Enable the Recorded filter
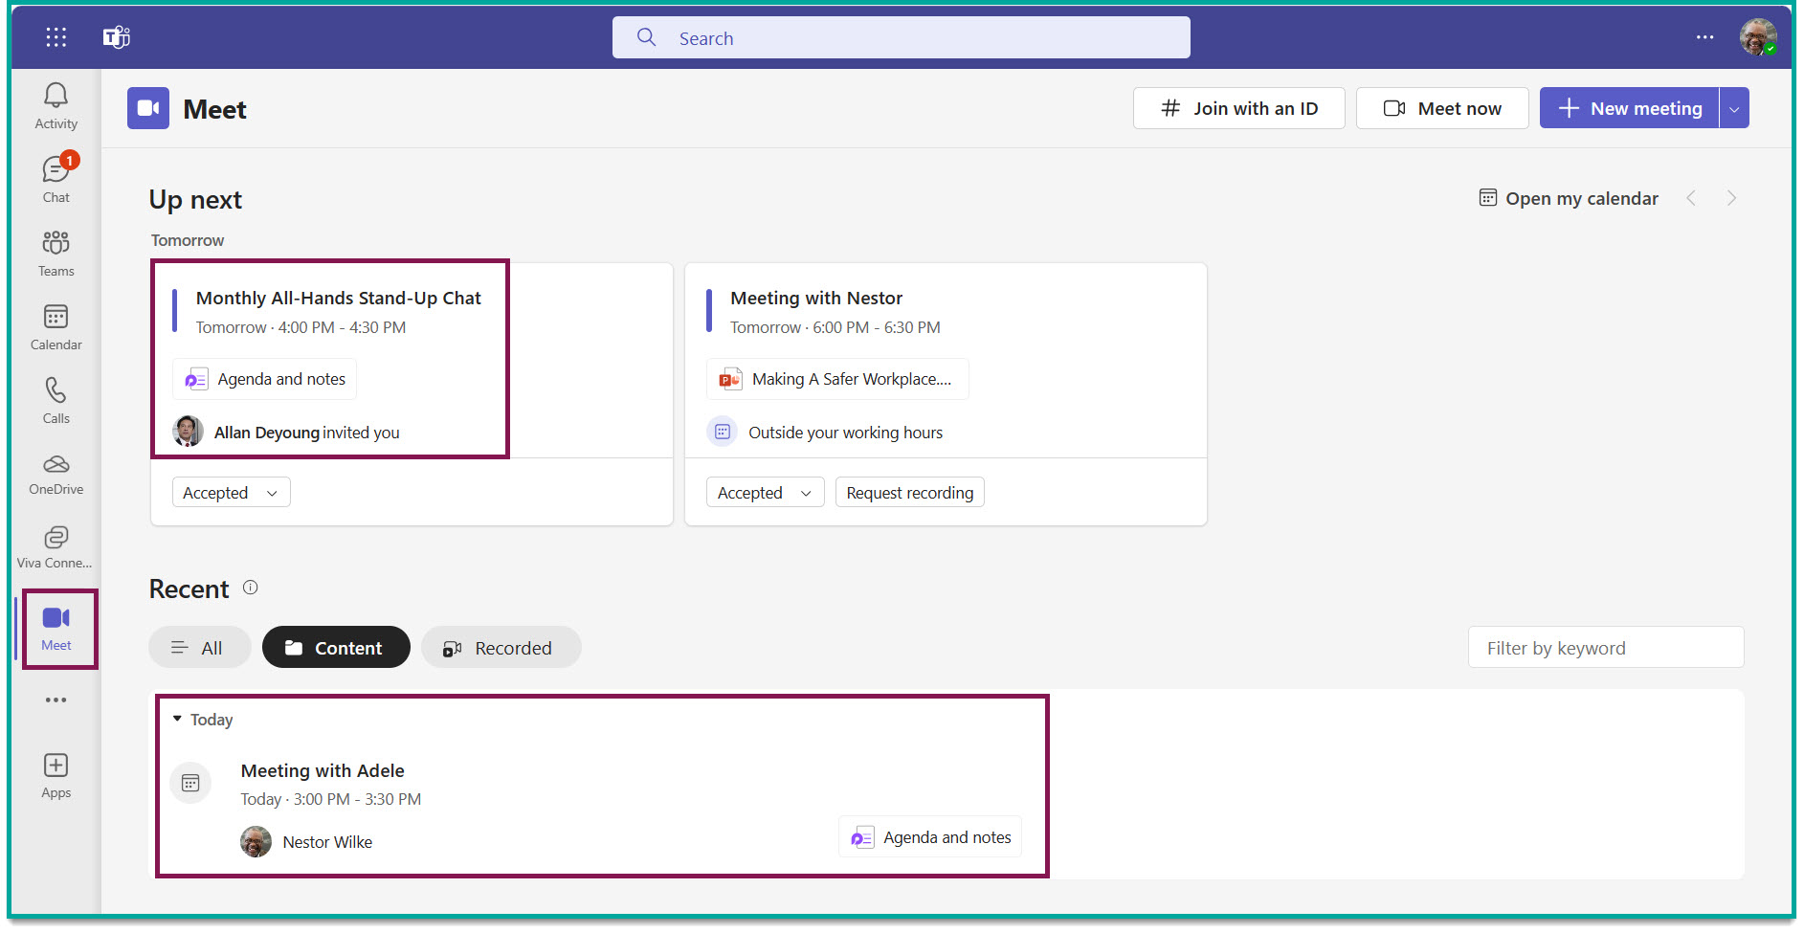 tap(501, 647)
